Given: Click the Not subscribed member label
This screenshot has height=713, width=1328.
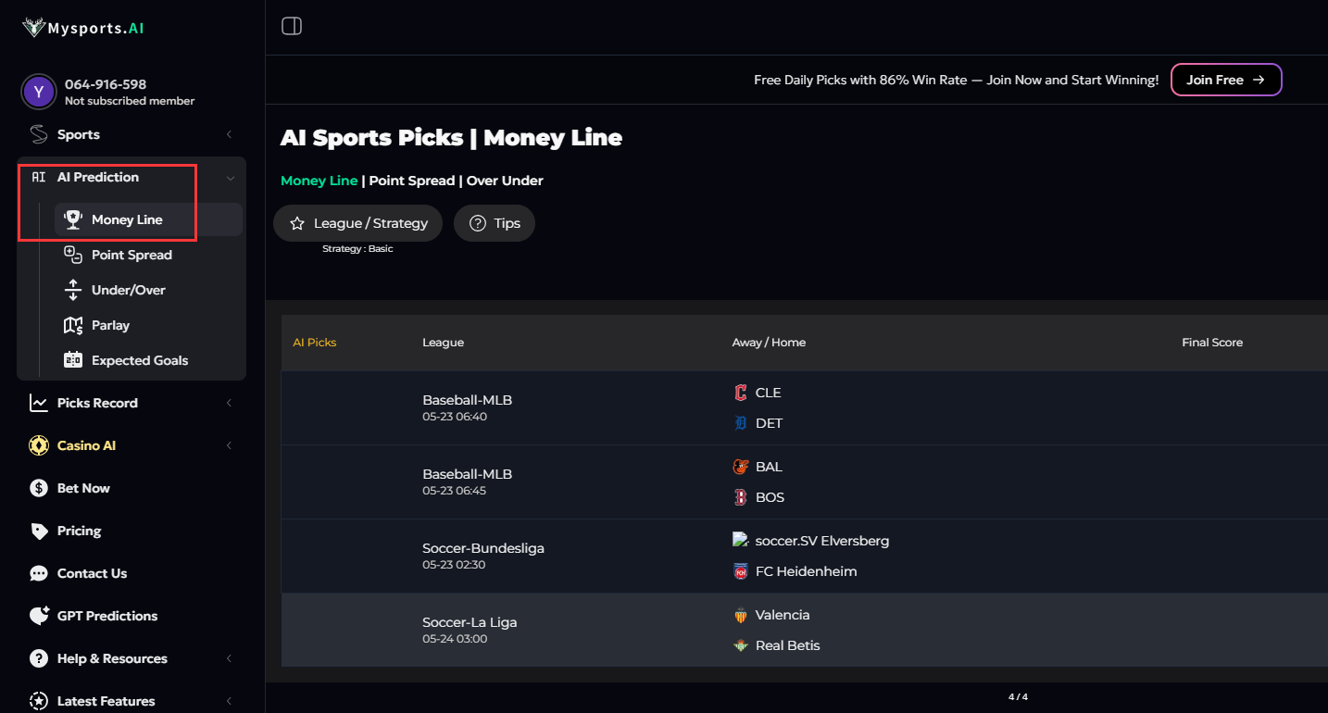Looking at the screenshot, I should [x=130, y=101].
